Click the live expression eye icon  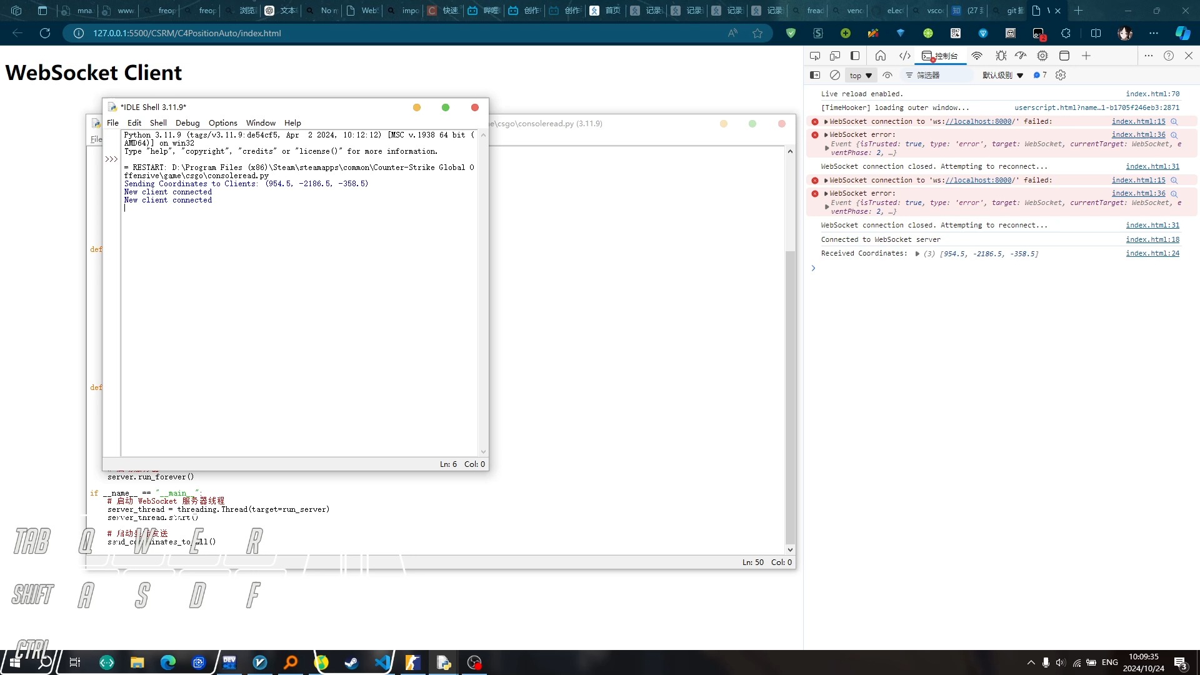887,75
